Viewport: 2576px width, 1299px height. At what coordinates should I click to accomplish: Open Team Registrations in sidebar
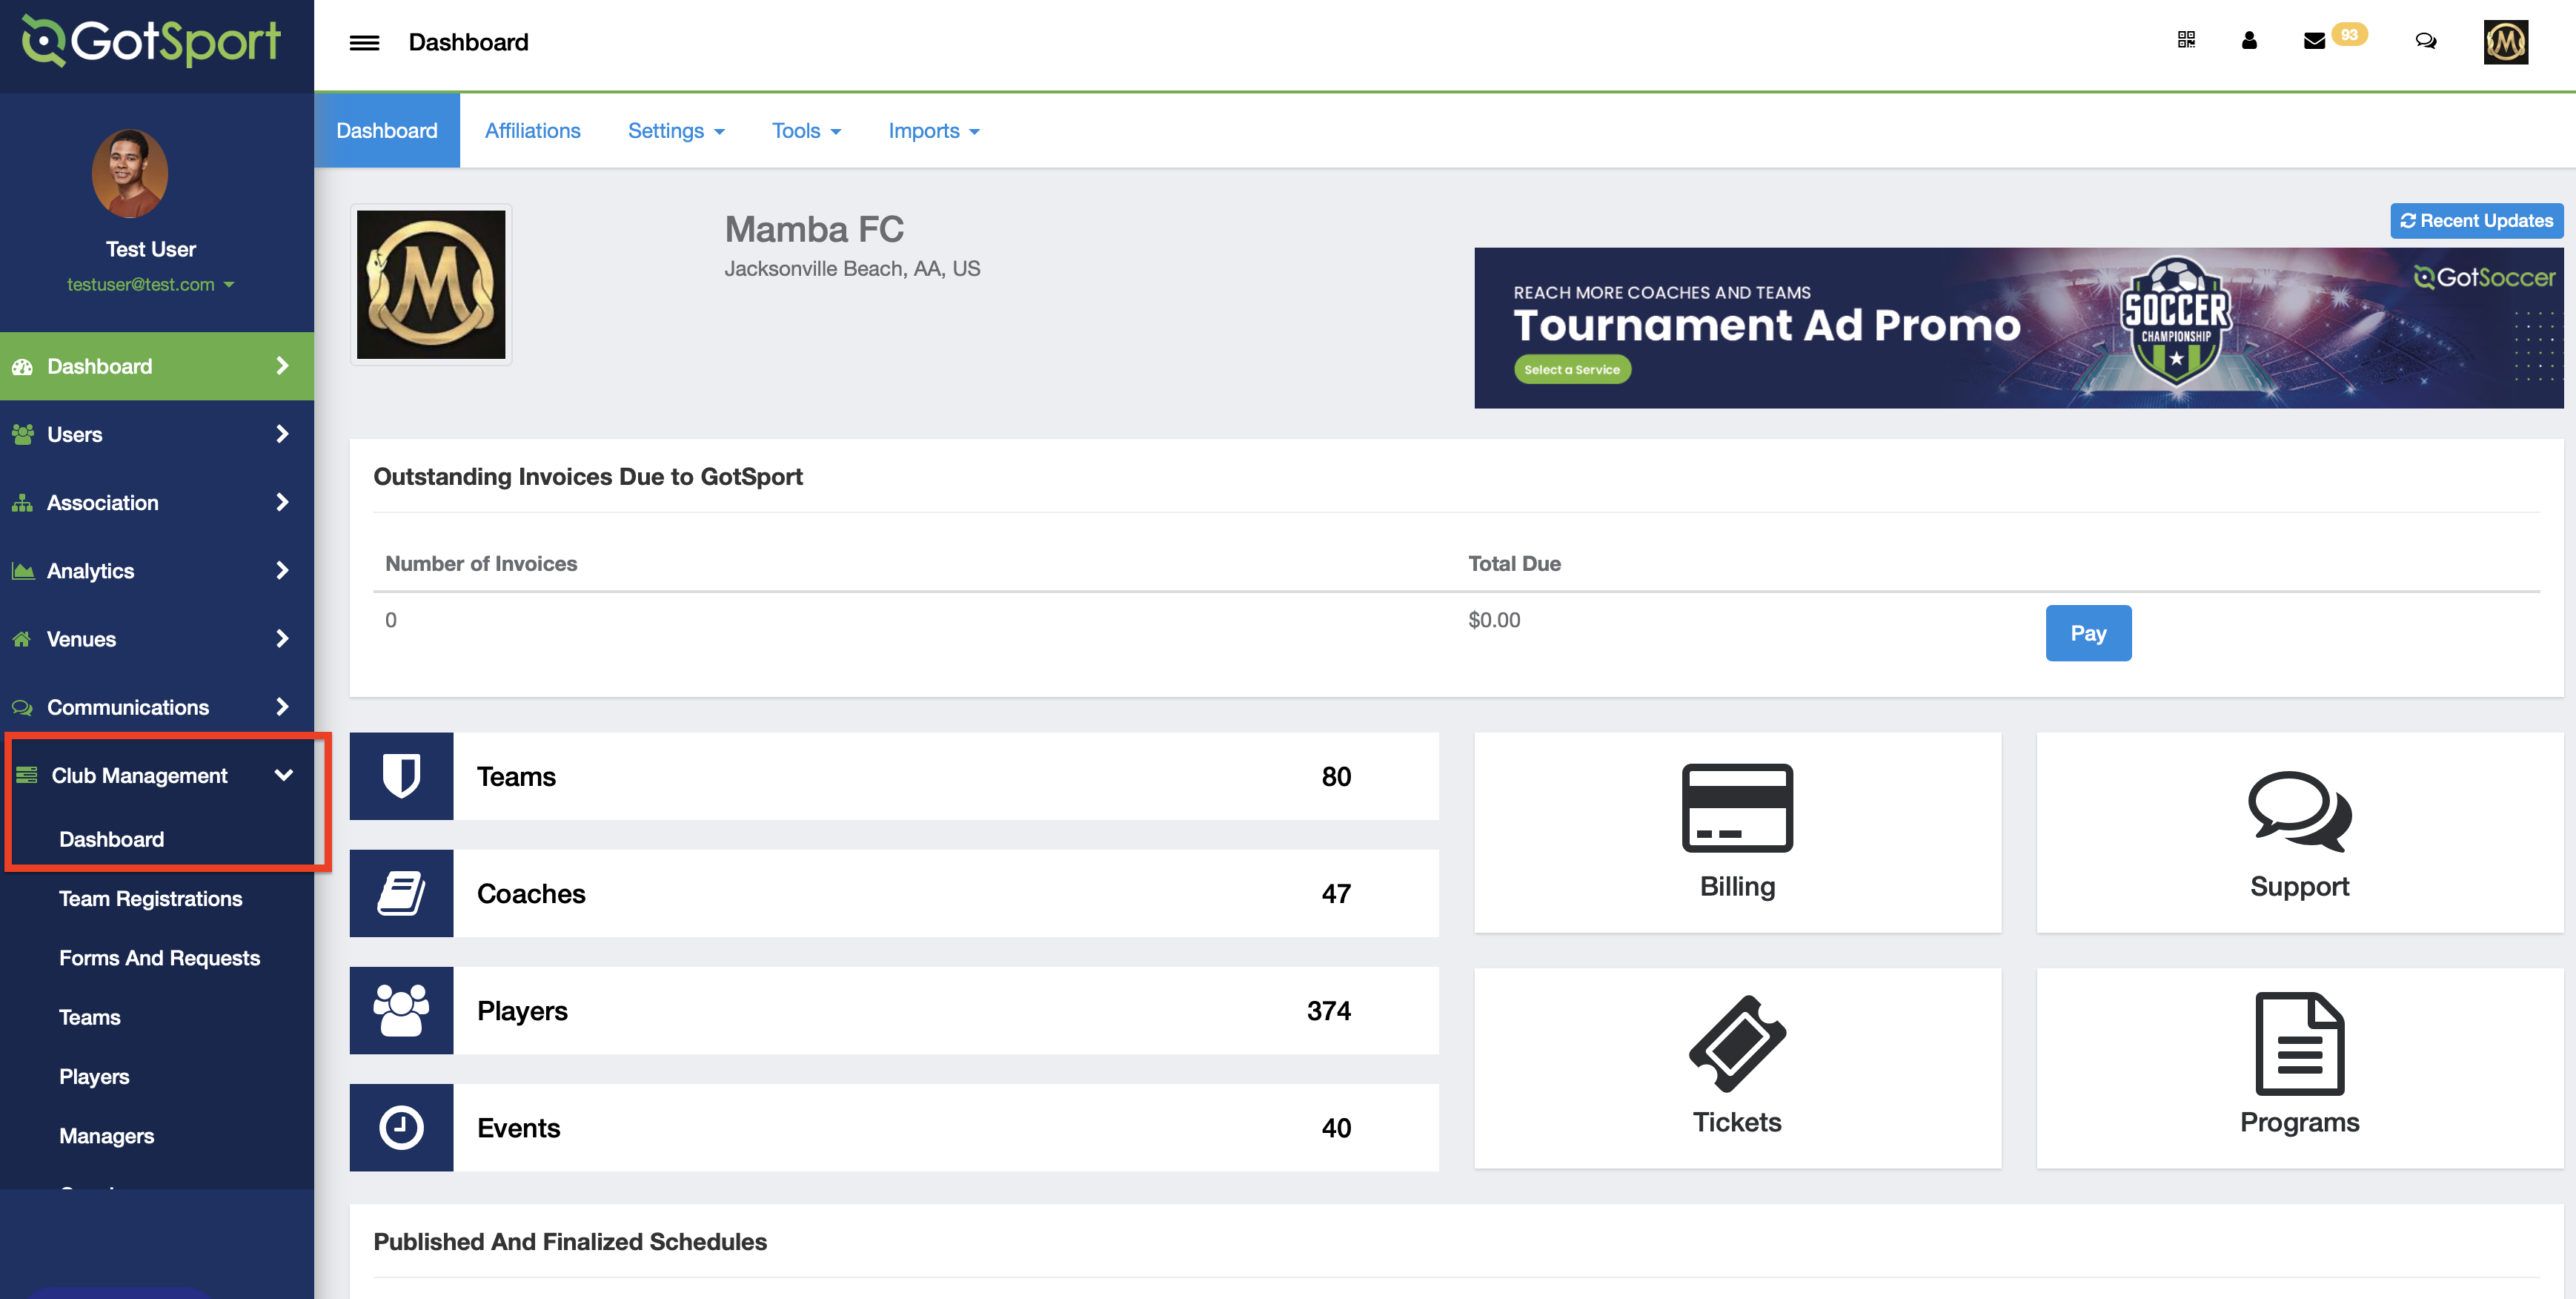[x=150, y=899]
